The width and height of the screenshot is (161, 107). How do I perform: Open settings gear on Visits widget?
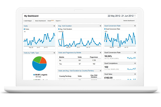[x=54, y=26]
